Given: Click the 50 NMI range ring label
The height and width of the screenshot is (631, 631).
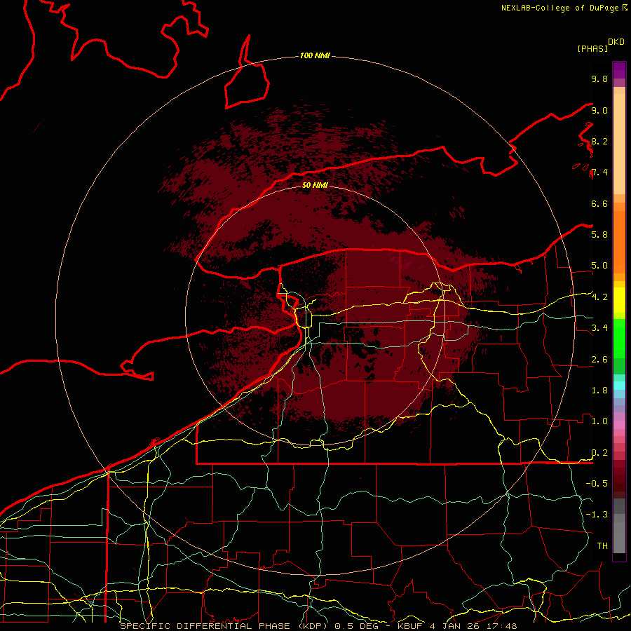Looking at the screenshot, I should (x=315, y=185).
